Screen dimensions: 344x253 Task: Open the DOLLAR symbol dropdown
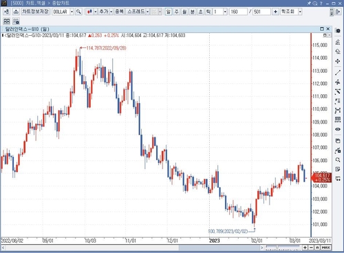click(x=72, y=12)
